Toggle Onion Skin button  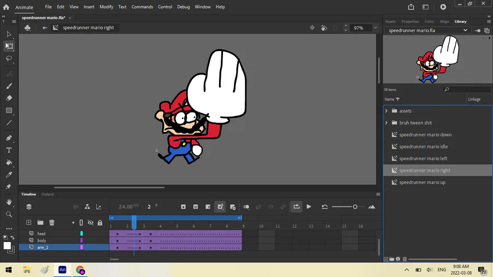pos(246,206)
